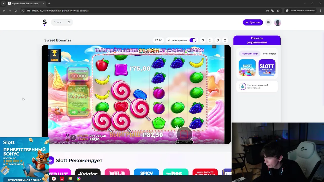The width and height of the screenshot is (324, 182).
Task: Open the Wild game card
Action: [x=117, y=172]
